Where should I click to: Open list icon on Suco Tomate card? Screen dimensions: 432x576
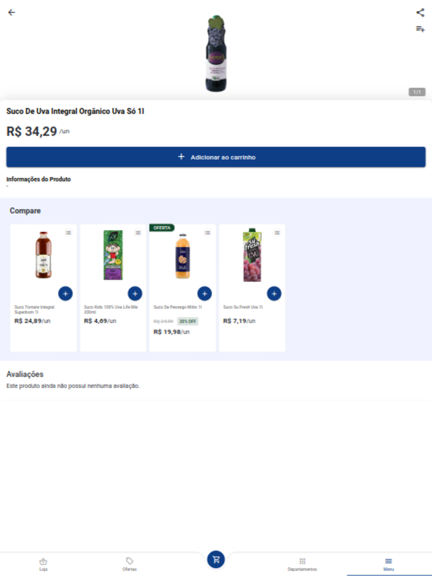(x=68, y=233)
